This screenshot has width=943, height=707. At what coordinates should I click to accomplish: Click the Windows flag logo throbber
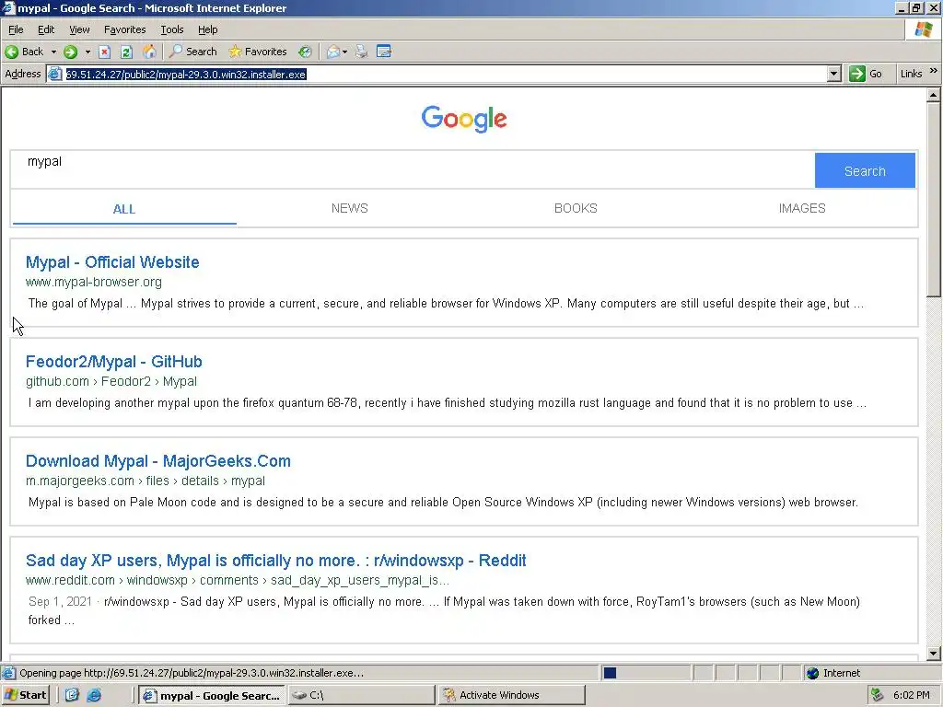(x=923, y=29)
